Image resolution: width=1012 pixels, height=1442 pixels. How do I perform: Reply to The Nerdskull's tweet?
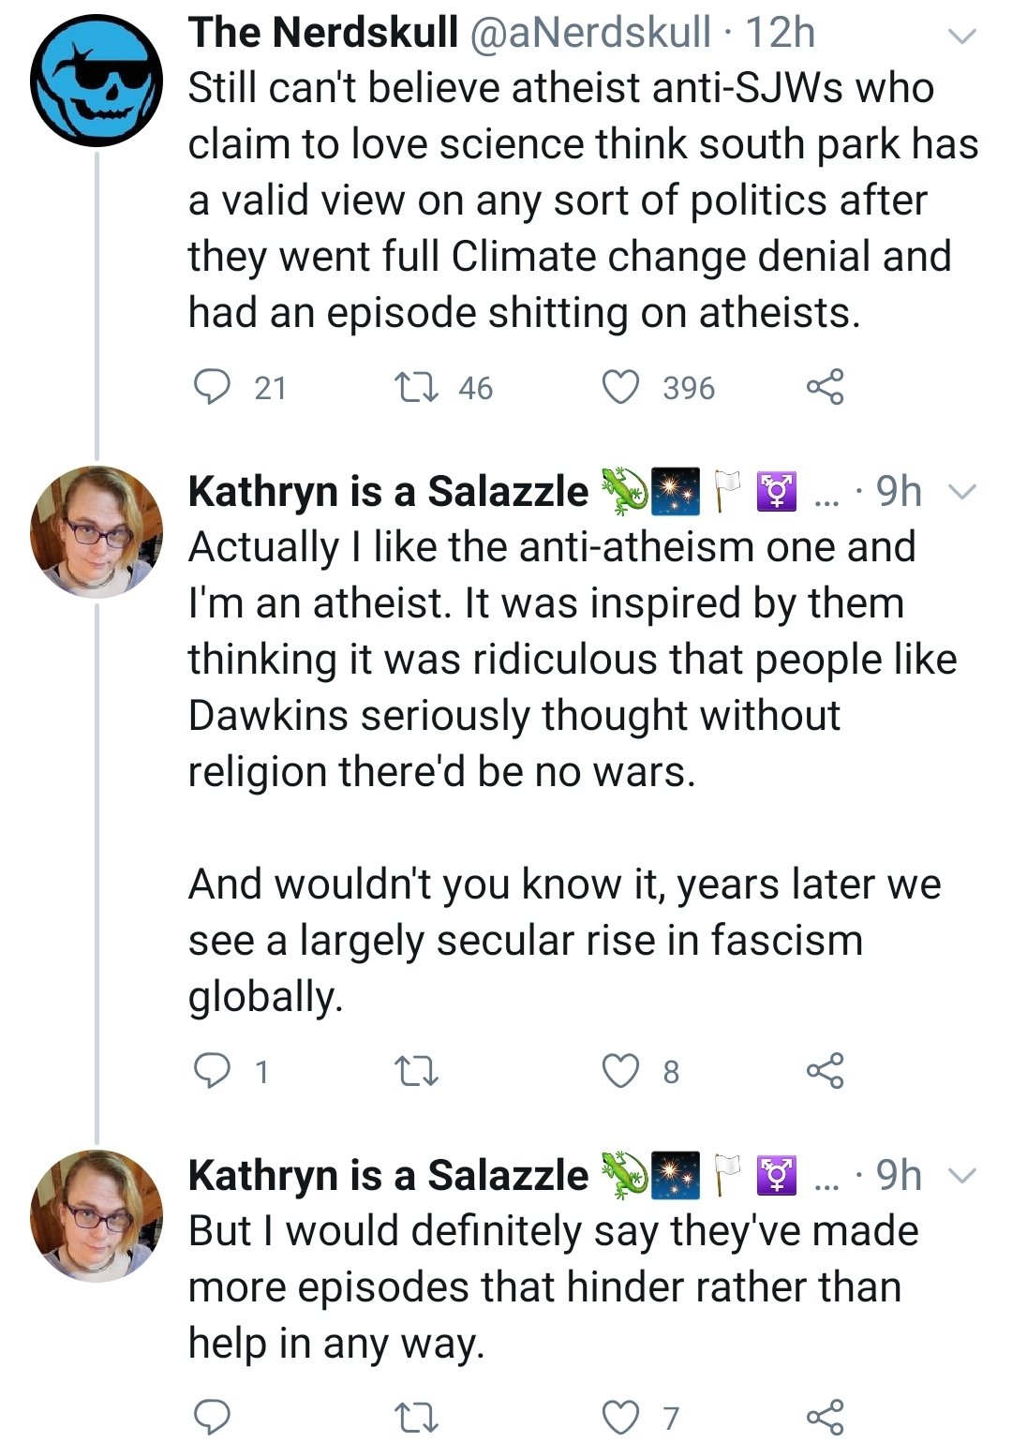(212, 387)
